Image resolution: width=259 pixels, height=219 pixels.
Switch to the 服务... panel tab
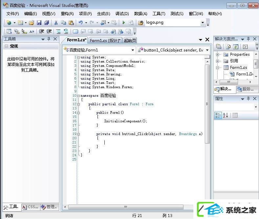pos(247,89)
